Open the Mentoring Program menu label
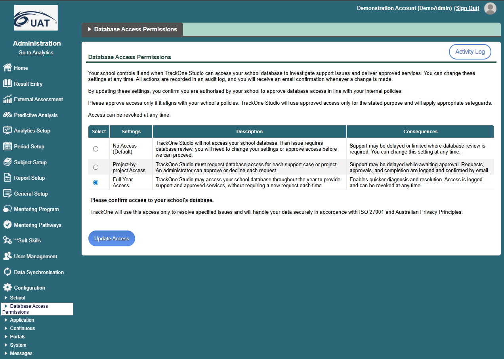Screen dimensions: 504x359 click(36, 209)
